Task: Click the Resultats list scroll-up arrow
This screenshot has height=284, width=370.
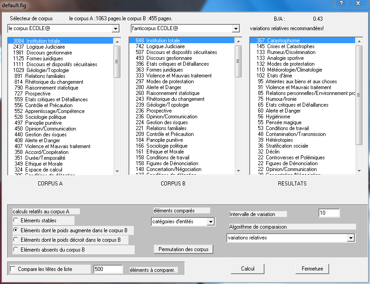Action: click(x=359, y=41)
